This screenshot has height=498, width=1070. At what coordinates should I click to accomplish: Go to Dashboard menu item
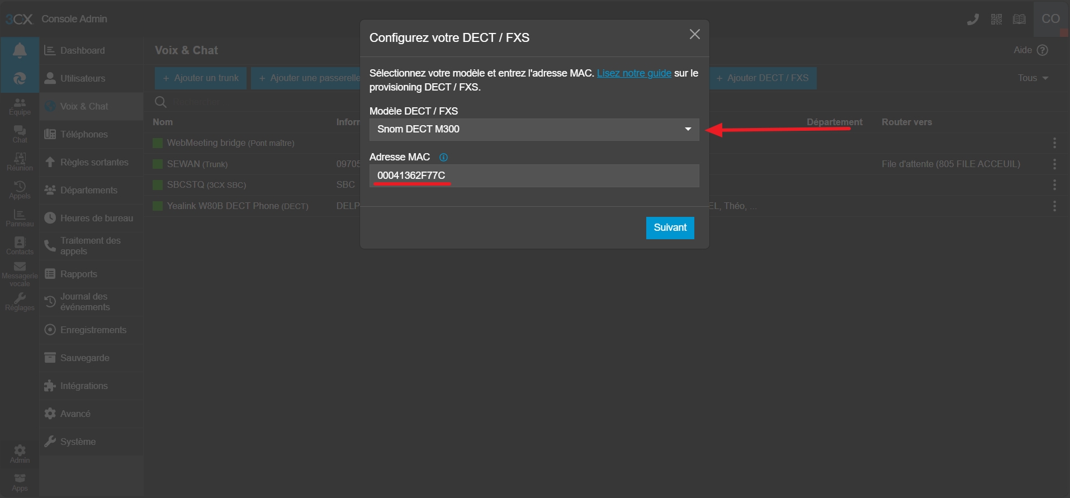(91, 50)
